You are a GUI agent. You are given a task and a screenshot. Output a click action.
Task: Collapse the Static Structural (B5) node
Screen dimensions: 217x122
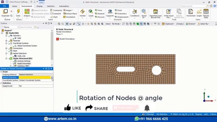(x=6, y=58)
